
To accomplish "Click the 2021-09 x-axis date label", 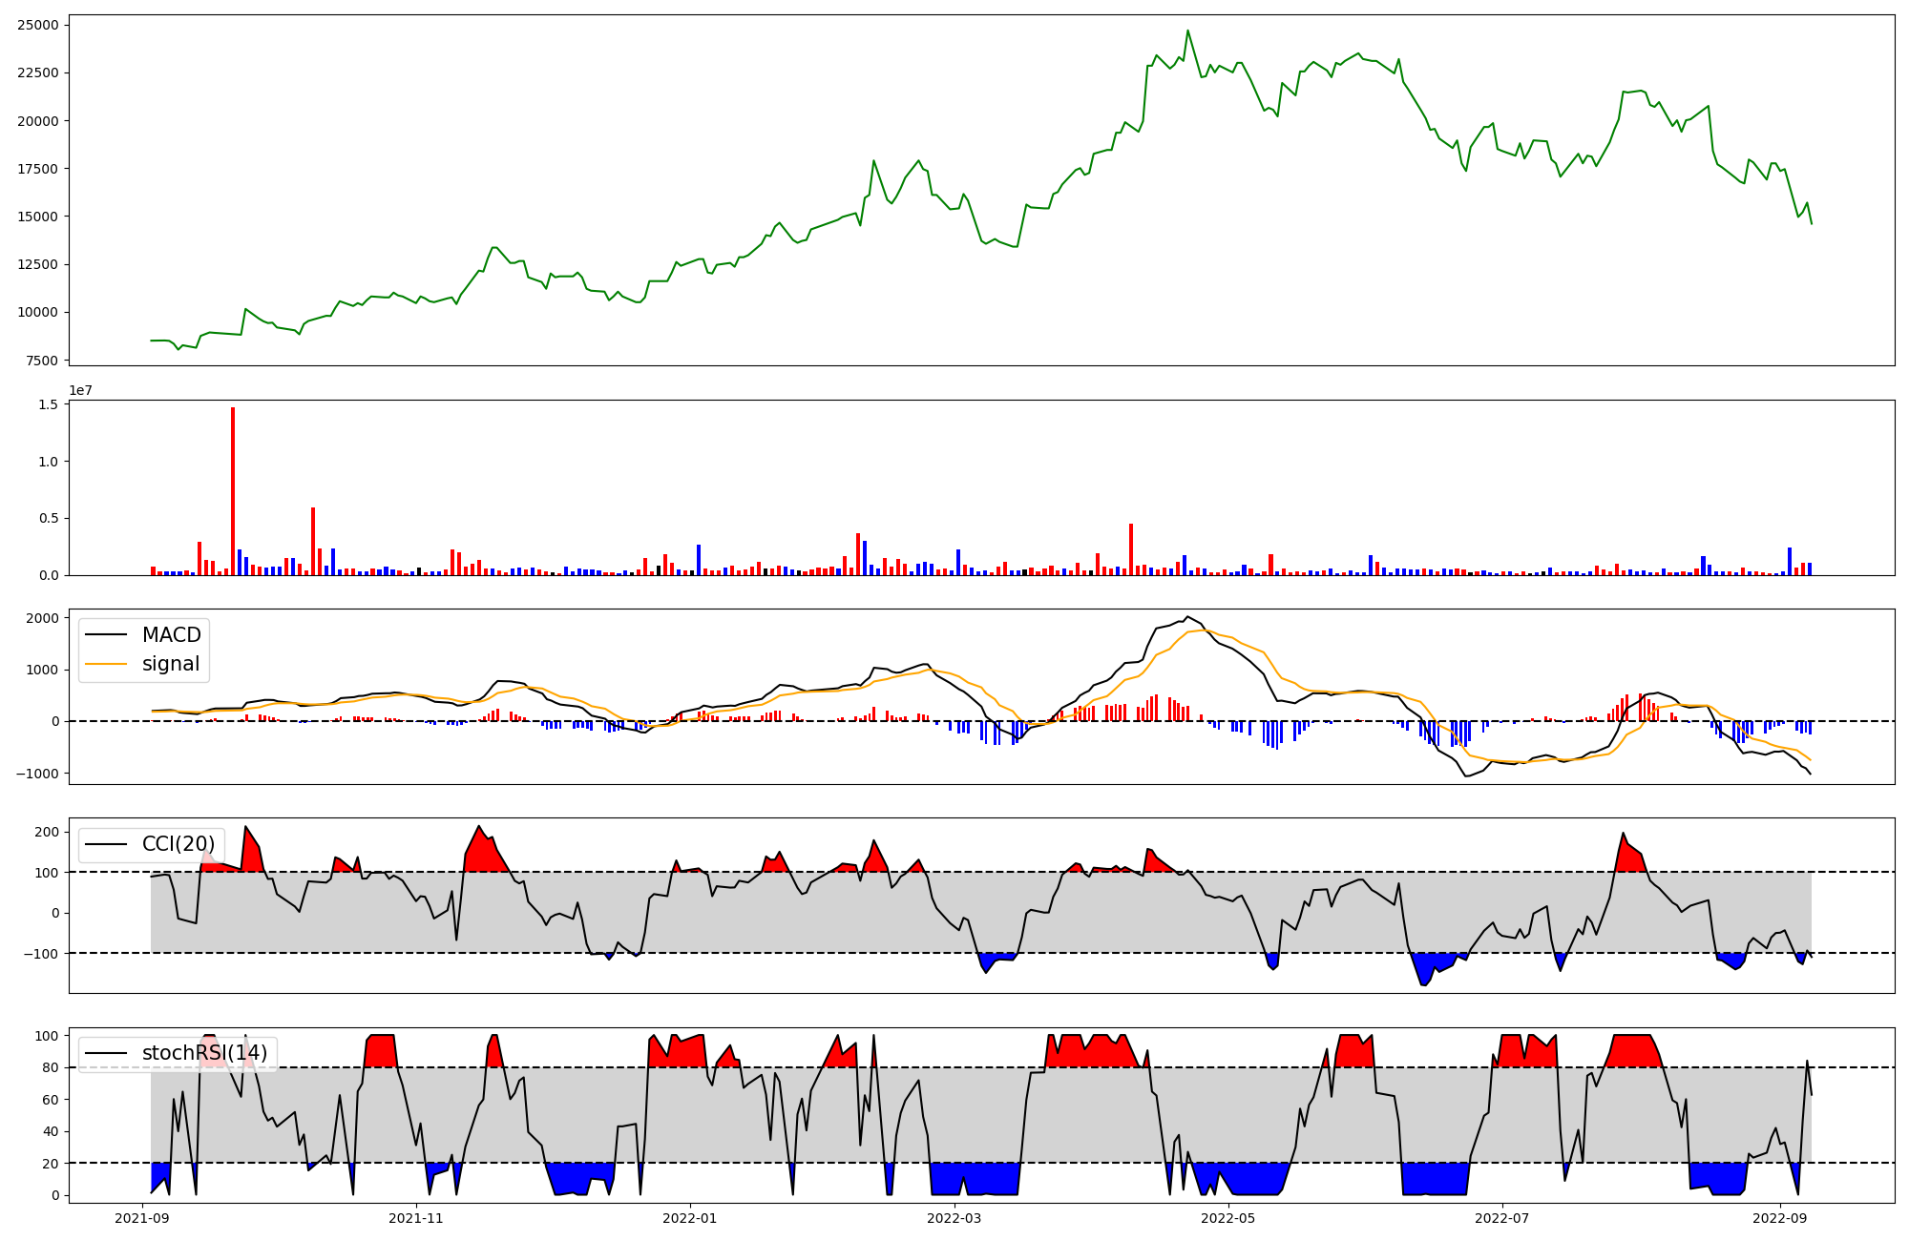I will click(142, 1218).
